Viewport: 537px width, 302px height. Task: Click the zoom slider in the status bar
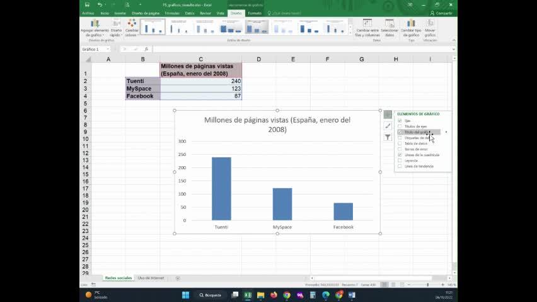427,285
